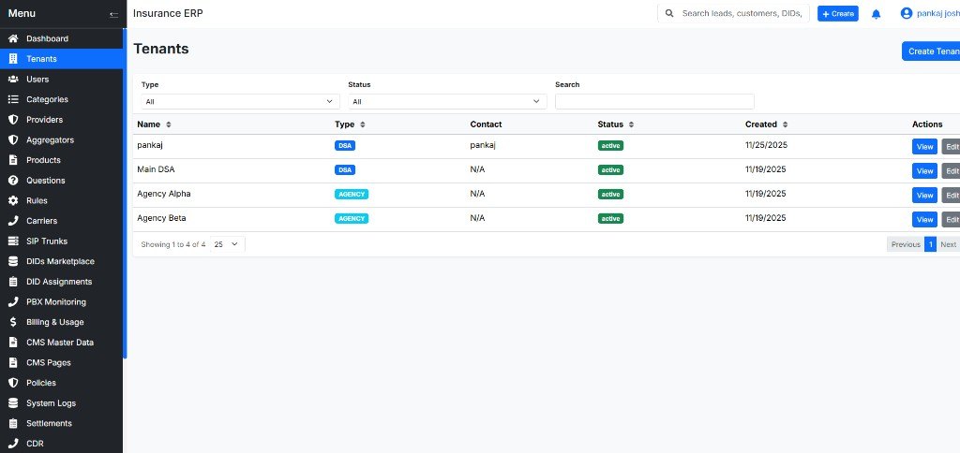Viewport: 960px width, 453px height.
Task: Select DID Assignments in the sidebar
Action: [61, 281]
